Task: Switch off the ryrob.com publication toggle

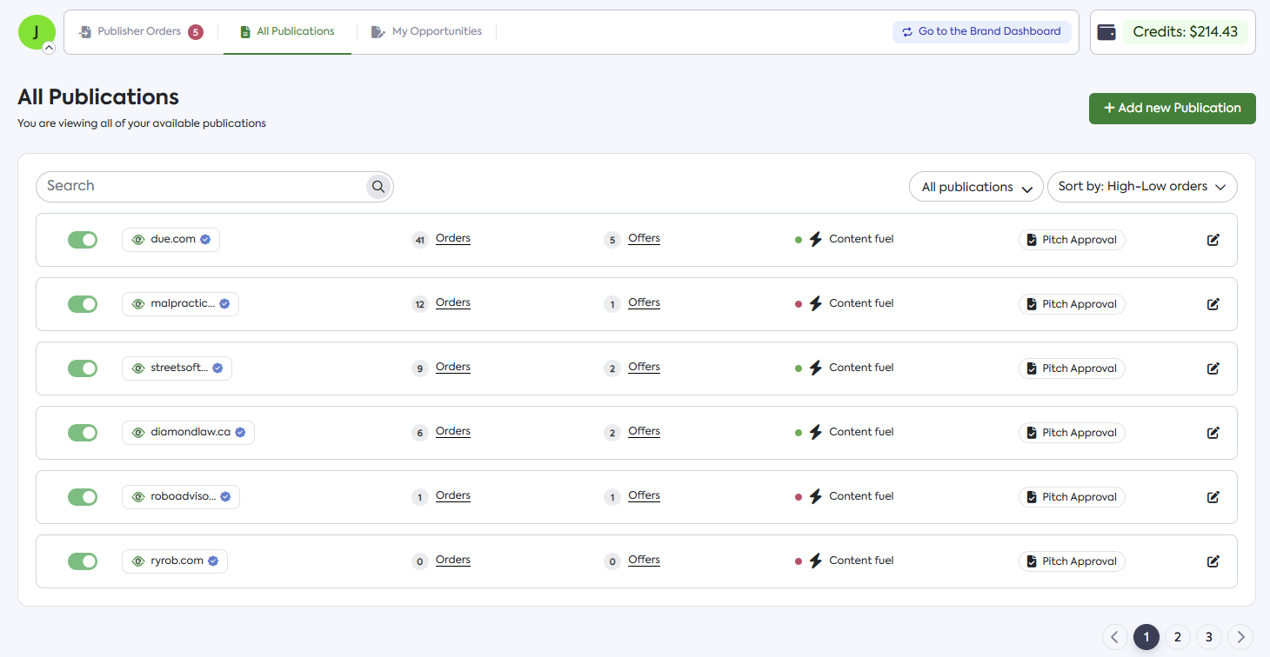Action: coord(83,561)
